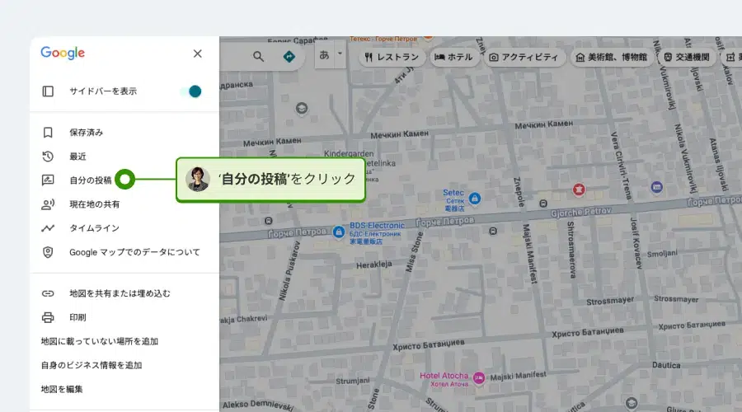Click the タイムライン trend line icon
Screen dimensions: 742x412
point(48,228)
